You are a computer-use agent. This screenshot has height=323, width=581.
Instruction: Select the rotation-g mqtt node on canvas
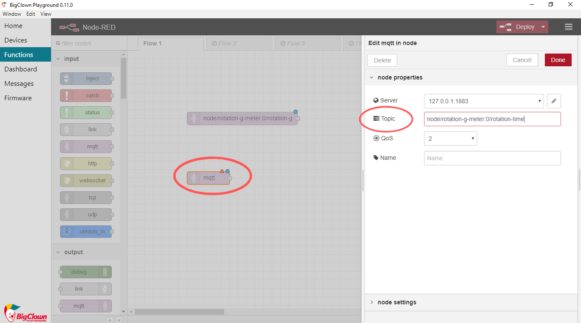pyautogui.click(x=242, y=119)
